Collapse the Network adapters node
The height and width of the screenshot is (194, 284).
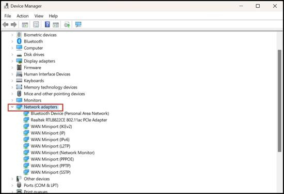click(x=12, y=107)
